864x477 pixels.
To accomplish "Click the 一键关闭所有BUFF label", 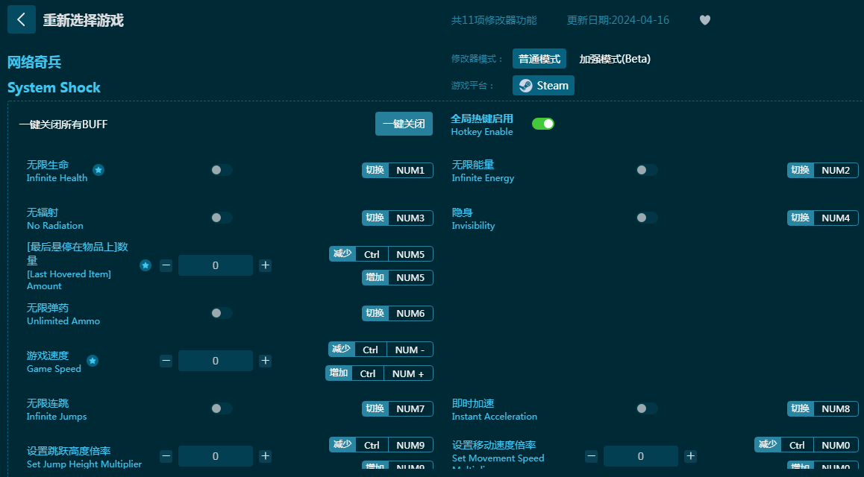I will (x=63, y=124).
